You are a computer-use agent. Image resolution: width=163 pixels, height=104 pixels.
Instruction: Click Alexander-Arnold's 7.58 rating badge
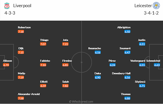click(21, 99)
